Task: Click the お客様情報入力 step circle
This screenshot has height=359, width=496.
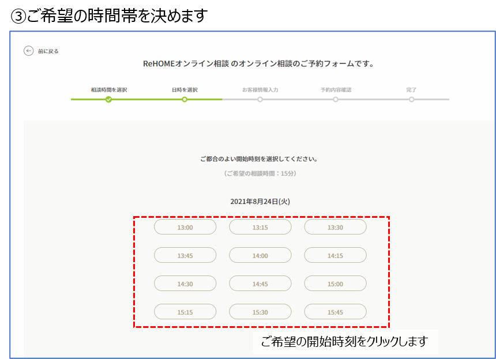Action: [260, 99]
